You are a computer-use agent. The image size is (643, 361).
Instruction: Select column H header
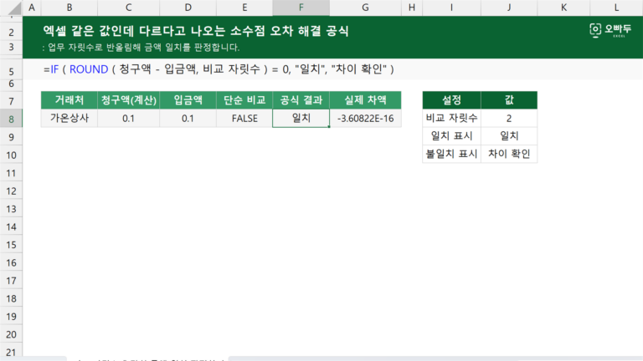pyautogui.click(x=412, y=8)
